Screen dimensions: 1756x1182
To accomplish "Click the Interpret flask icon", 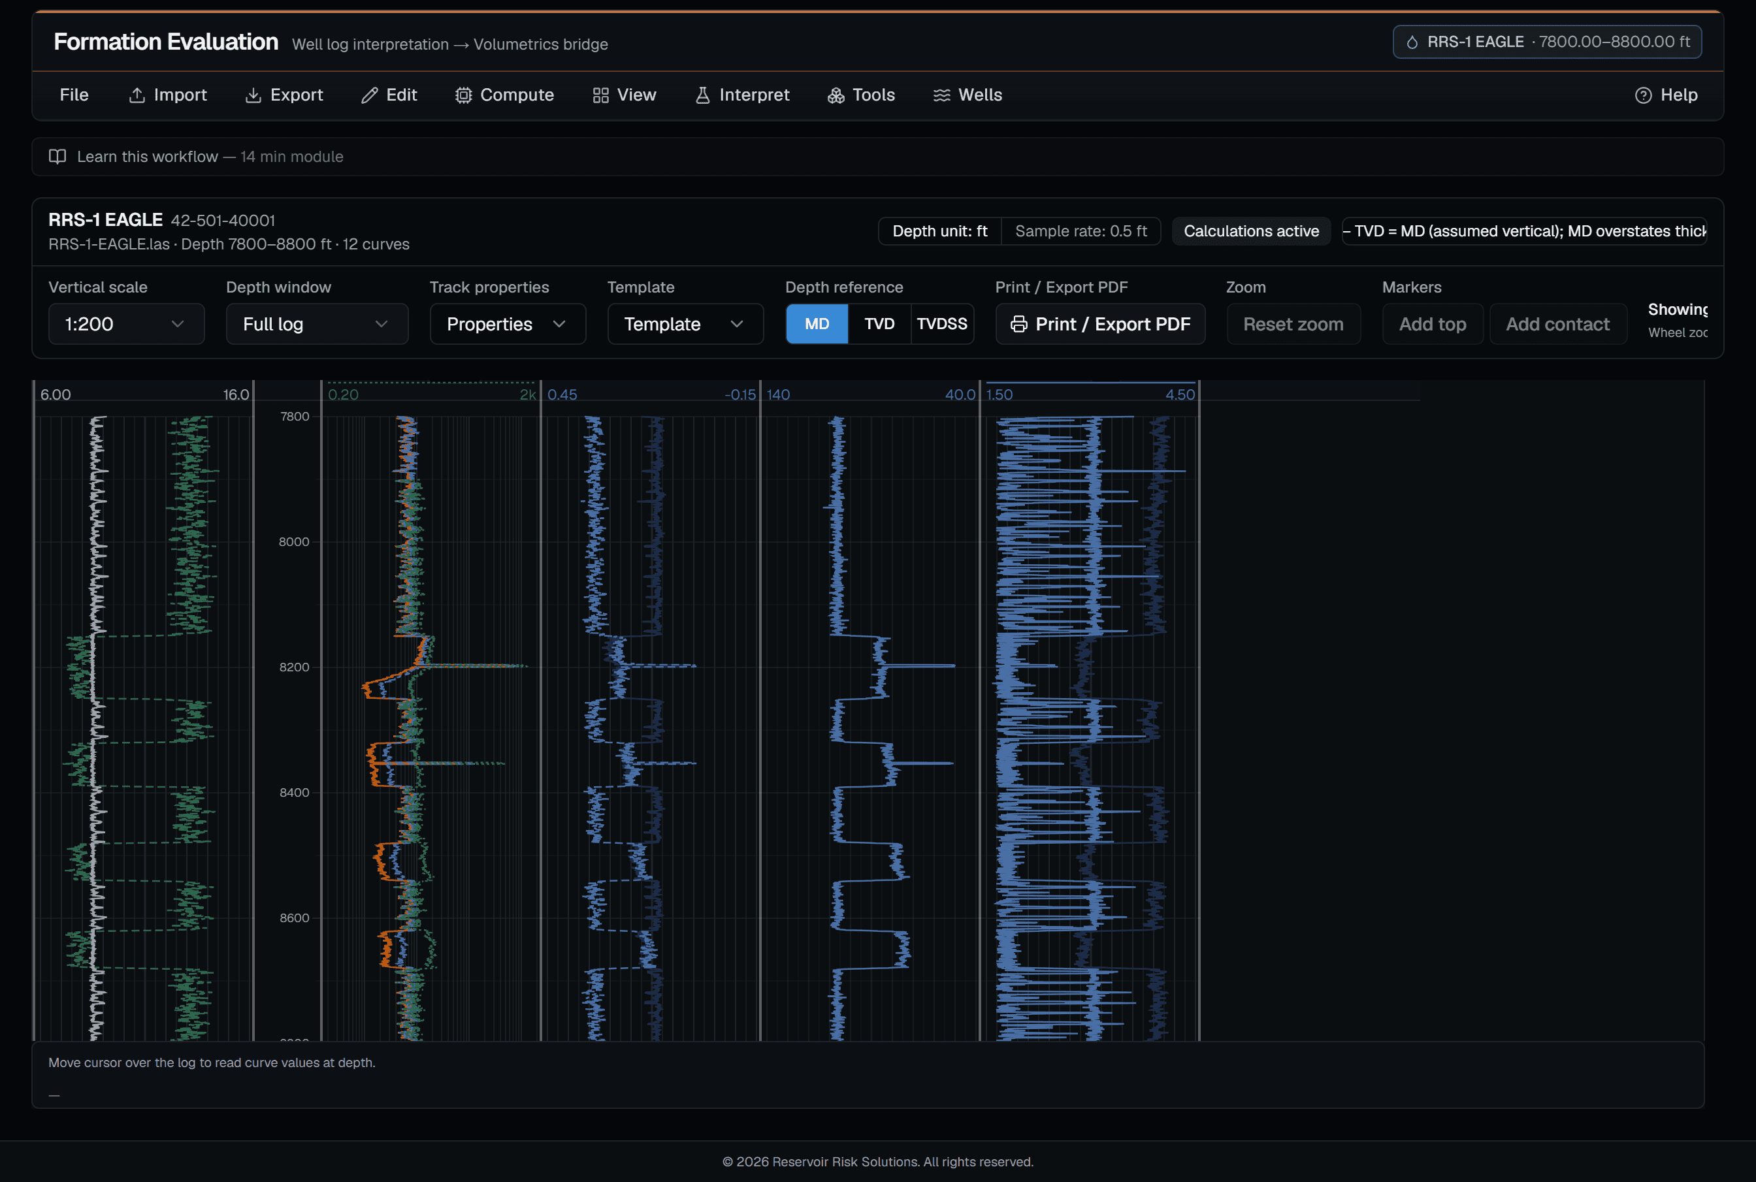I will pos(703,95).
